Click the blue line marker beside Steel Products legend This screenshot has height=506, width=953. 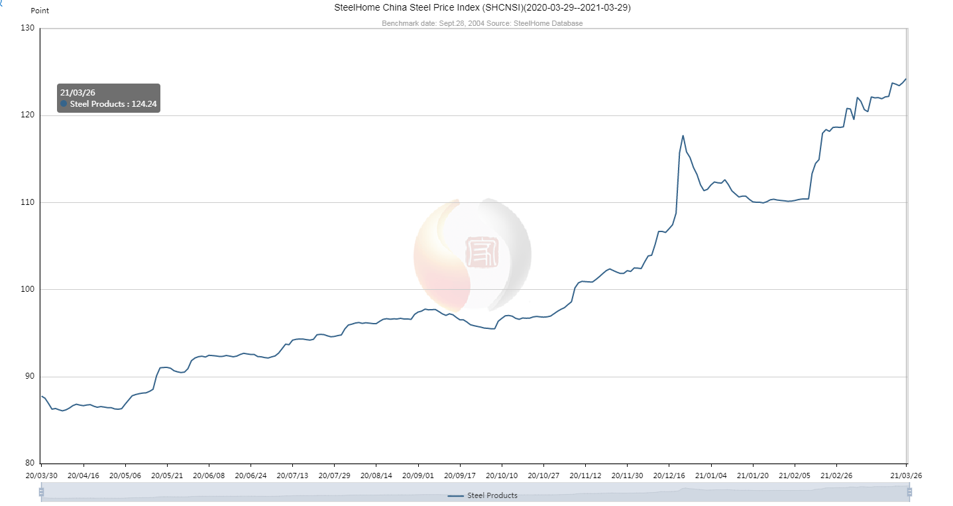click(457, 495)
